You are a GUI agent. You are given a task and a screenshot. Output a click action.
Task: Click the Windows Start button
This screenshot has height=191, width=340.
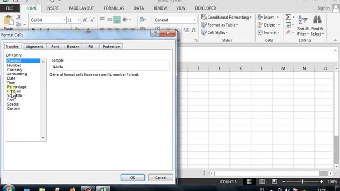[8, 188]
